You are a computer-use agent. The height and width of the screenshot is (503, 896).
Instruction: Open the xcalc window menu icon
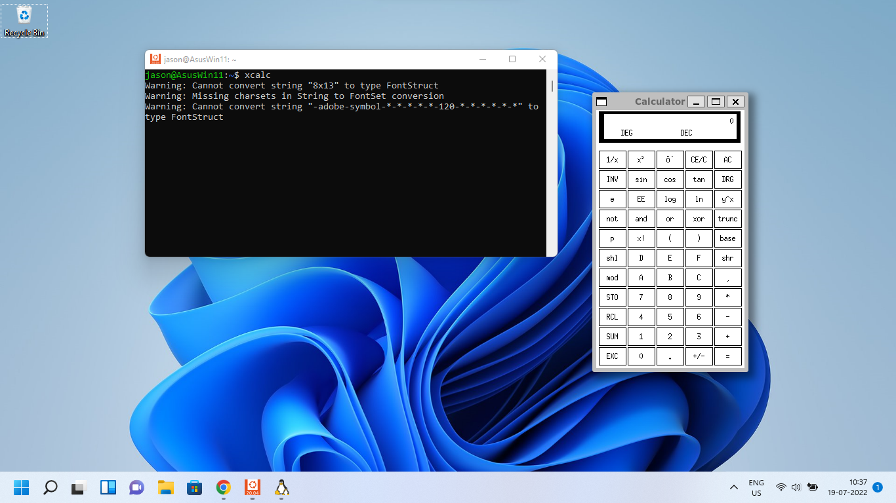[601, 102]
